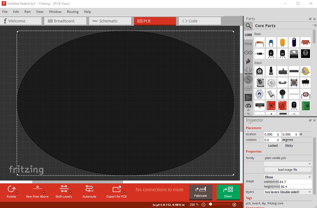Pick the mystery part with question mark
The image size is (317, 208).
(x=306, y=54)
